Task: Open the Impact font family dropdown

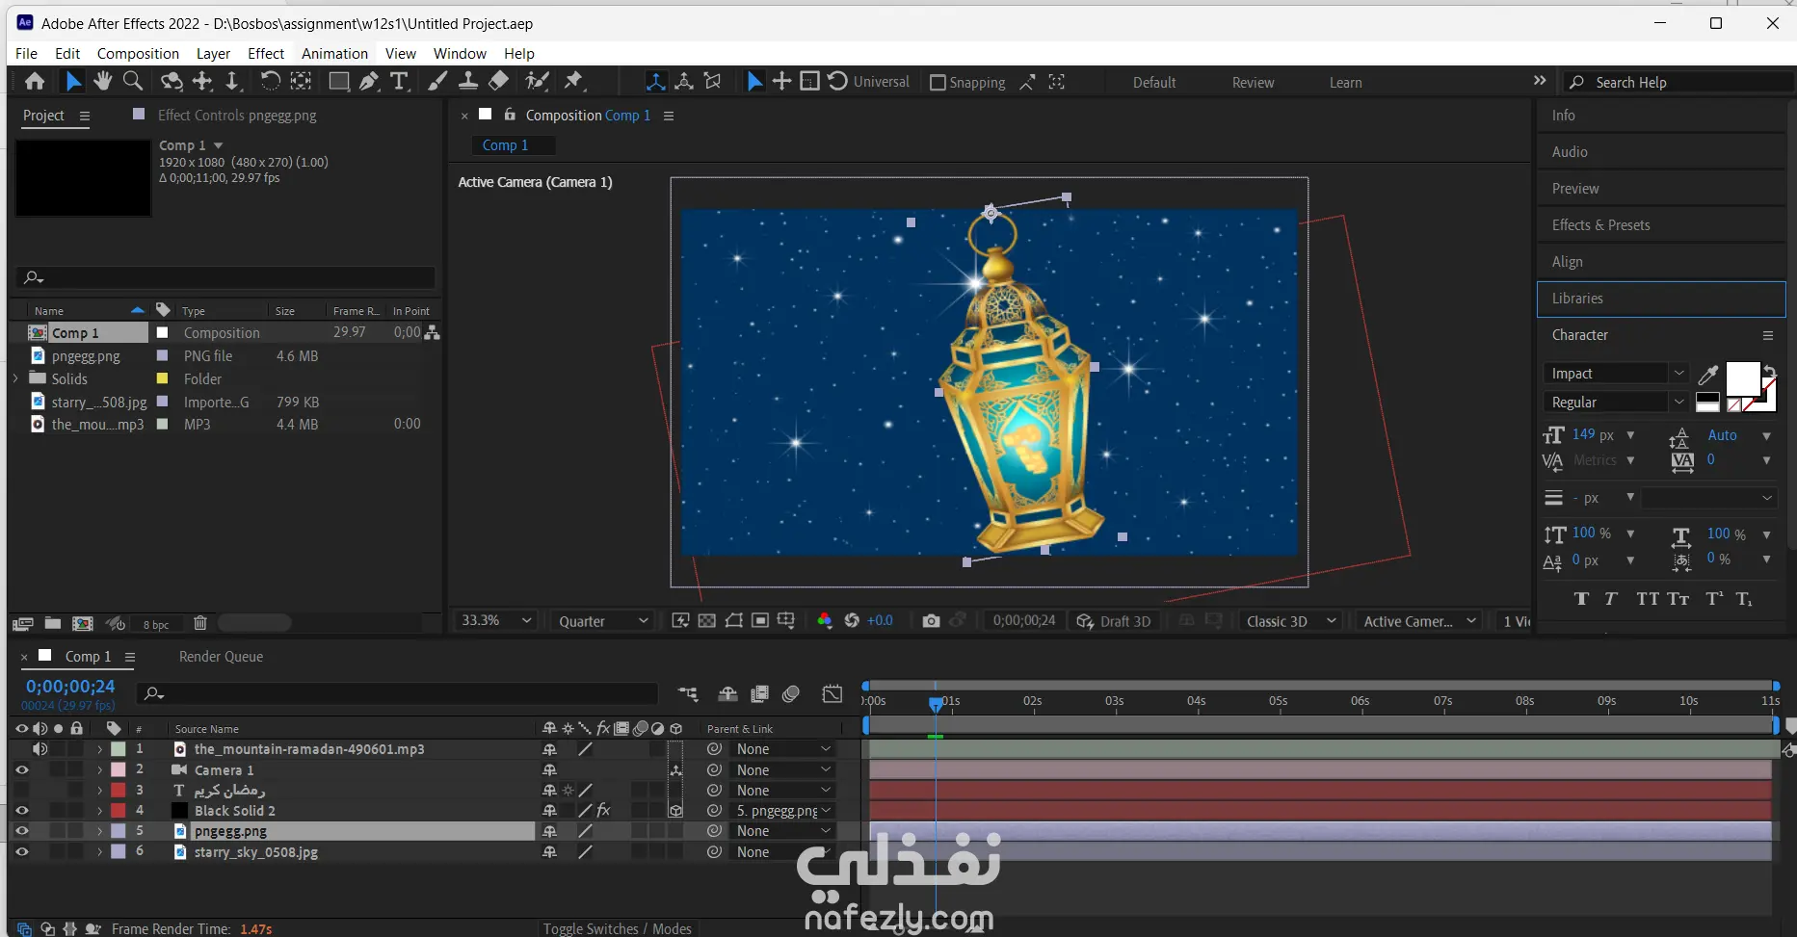Action: [x=1616, y=374]
